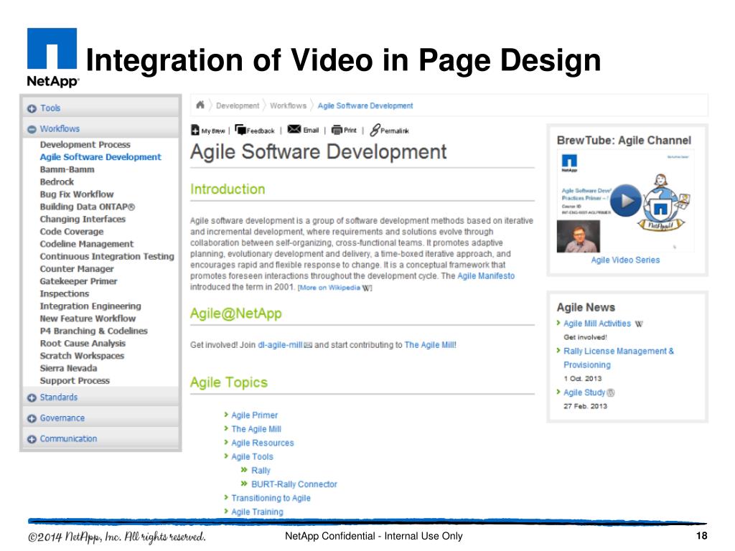Click the mail icon next to dl-agile-mill
Screen dimensions: 735x551
(308, 345)
